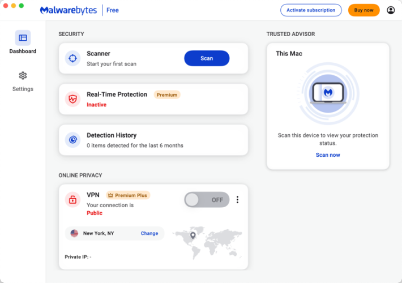The height and width of the screenshot is (283, 402).
Task: Click the TRUSTED ADVISOR section header
Action: (x=290, y=34)
